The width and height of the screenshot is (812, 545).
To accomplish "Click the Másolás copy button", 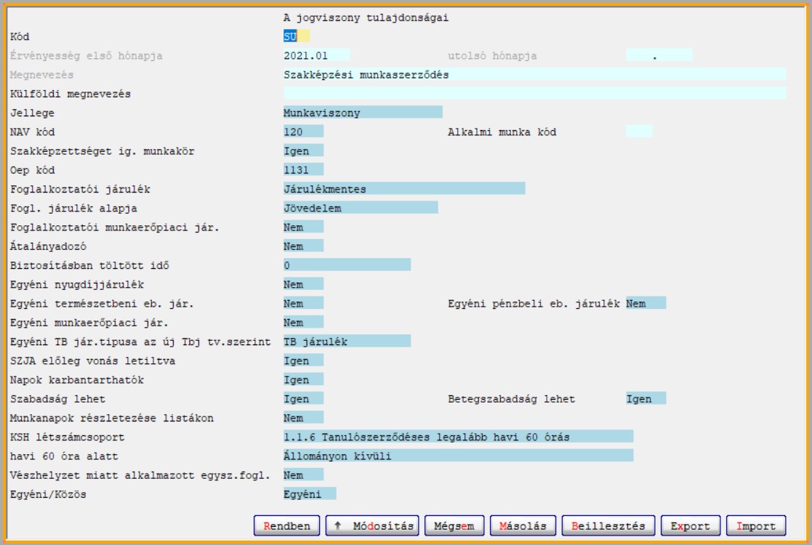I will [x=523, y=525].
